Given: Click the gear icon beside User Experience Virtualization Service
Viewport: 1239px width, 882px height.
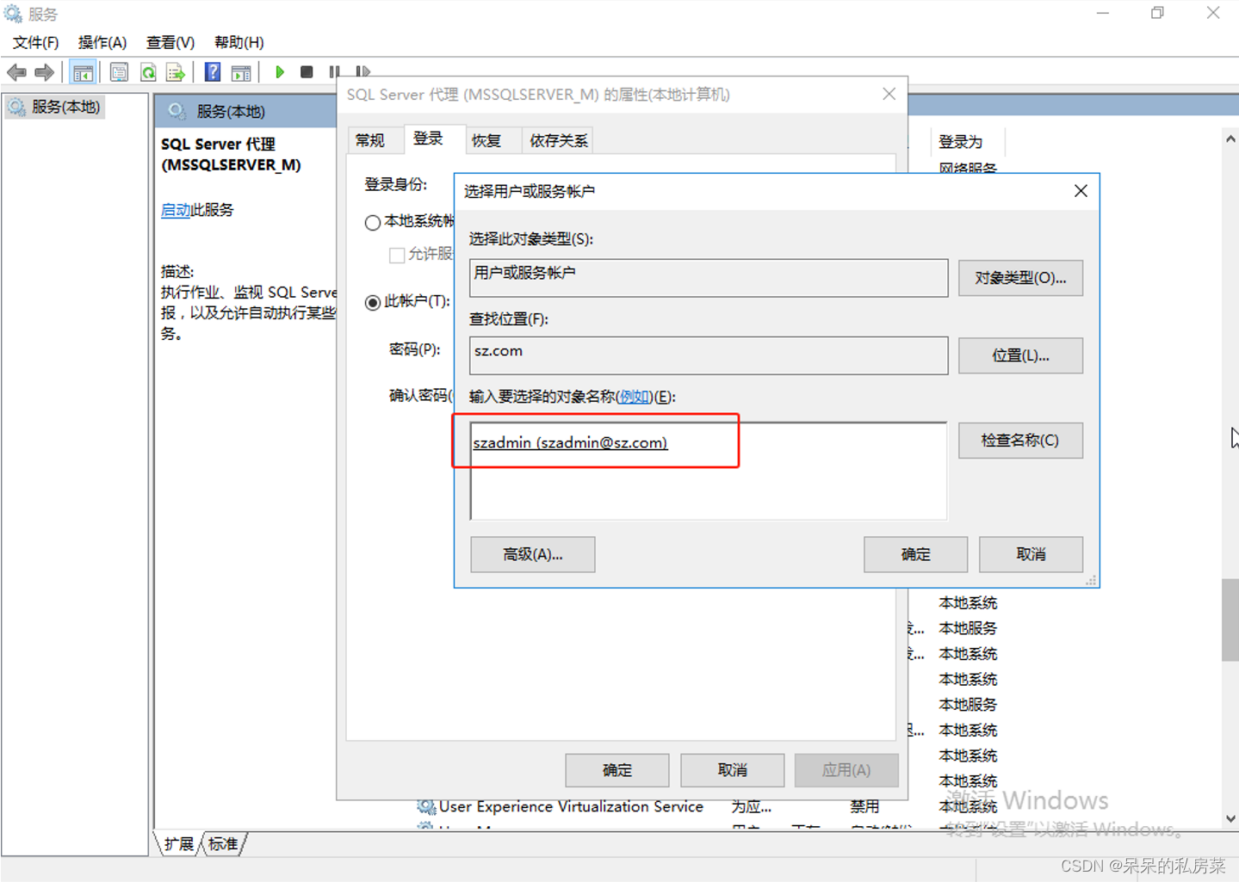Looking at the screenshot, I should tap(426, 806).
